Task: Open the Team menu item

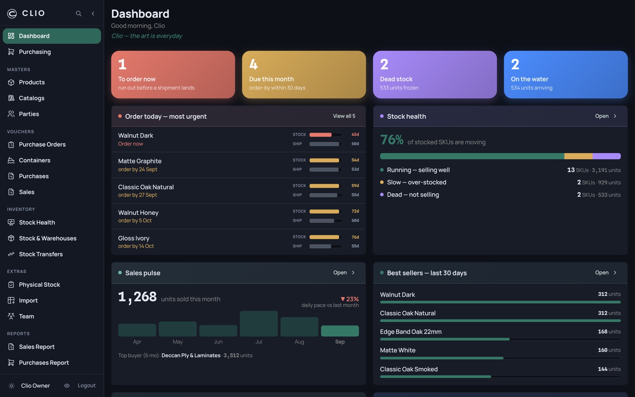Action: (52, 316)
